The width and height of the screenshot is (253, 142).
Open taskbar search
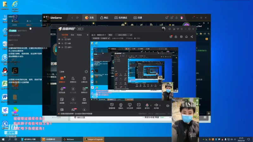tap(9, 139)
